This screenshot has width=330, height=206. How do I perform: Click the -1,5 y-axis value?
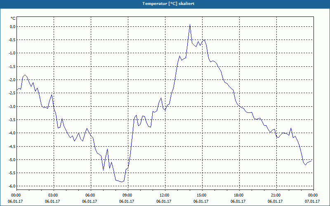click(12, 66)
